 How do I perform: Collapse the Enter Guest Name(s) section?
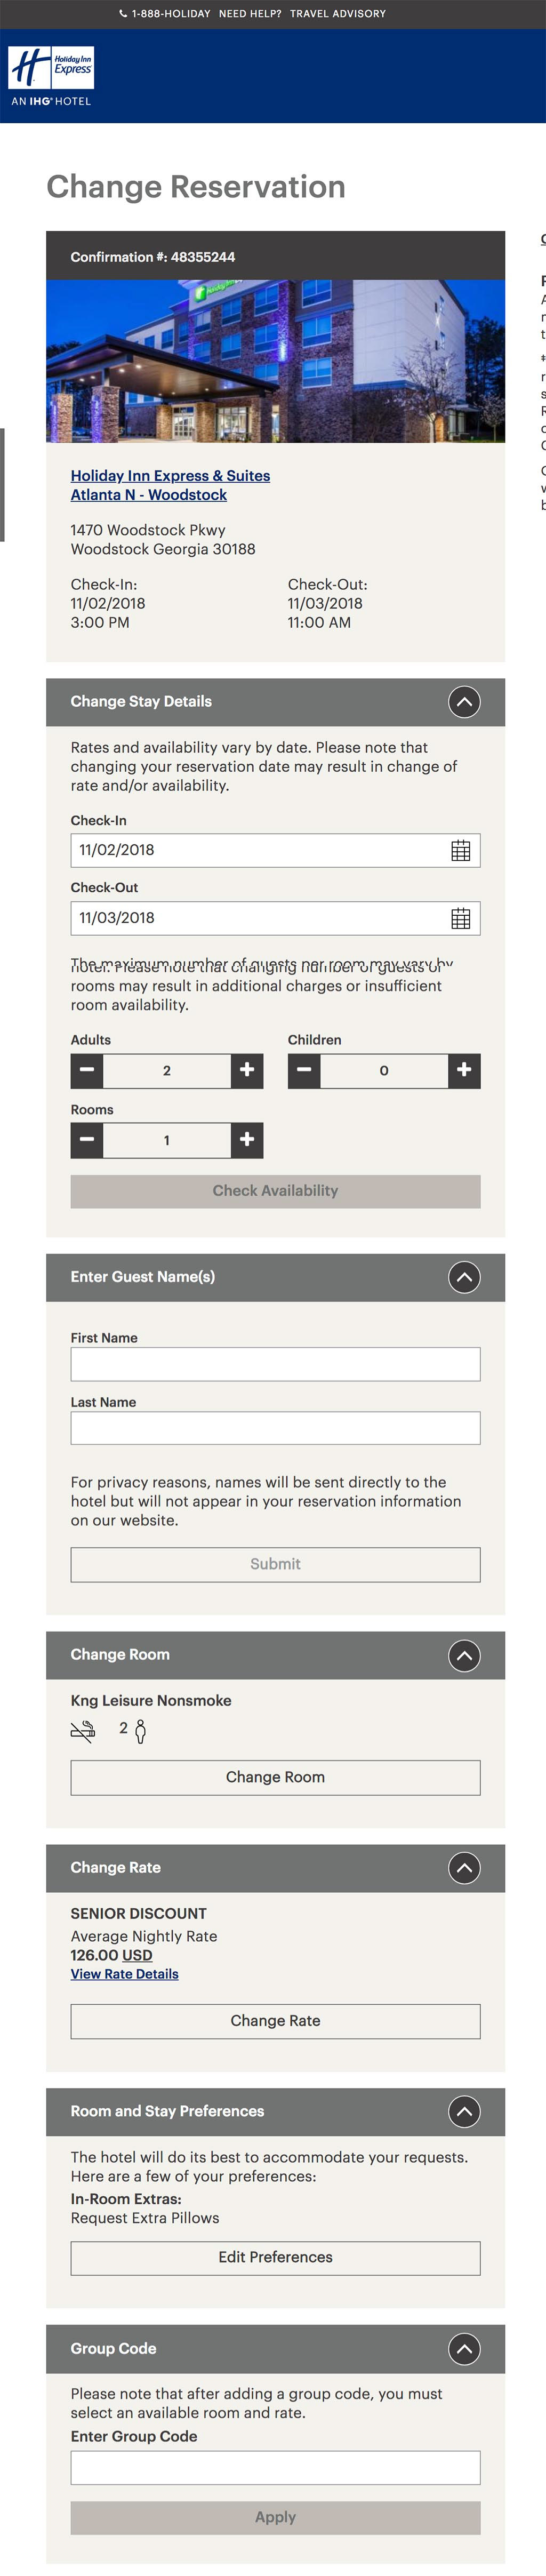464,1277
